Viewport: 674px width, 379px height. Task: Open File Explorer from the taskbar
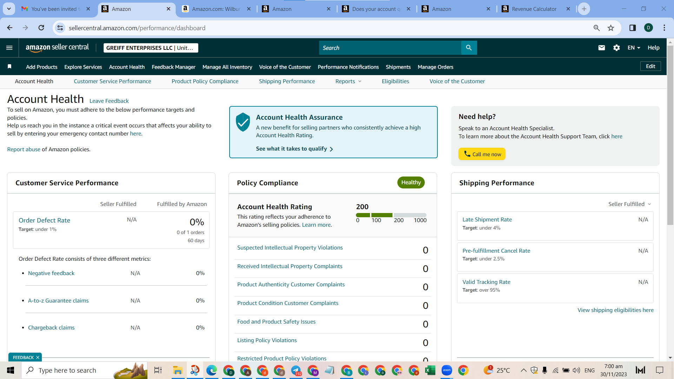(178, 370)
